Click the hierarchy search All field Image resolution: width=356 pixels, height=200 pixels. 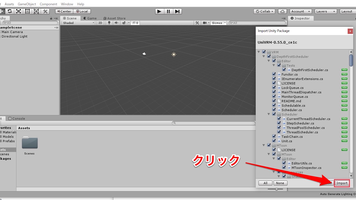(x=29, y=22)
